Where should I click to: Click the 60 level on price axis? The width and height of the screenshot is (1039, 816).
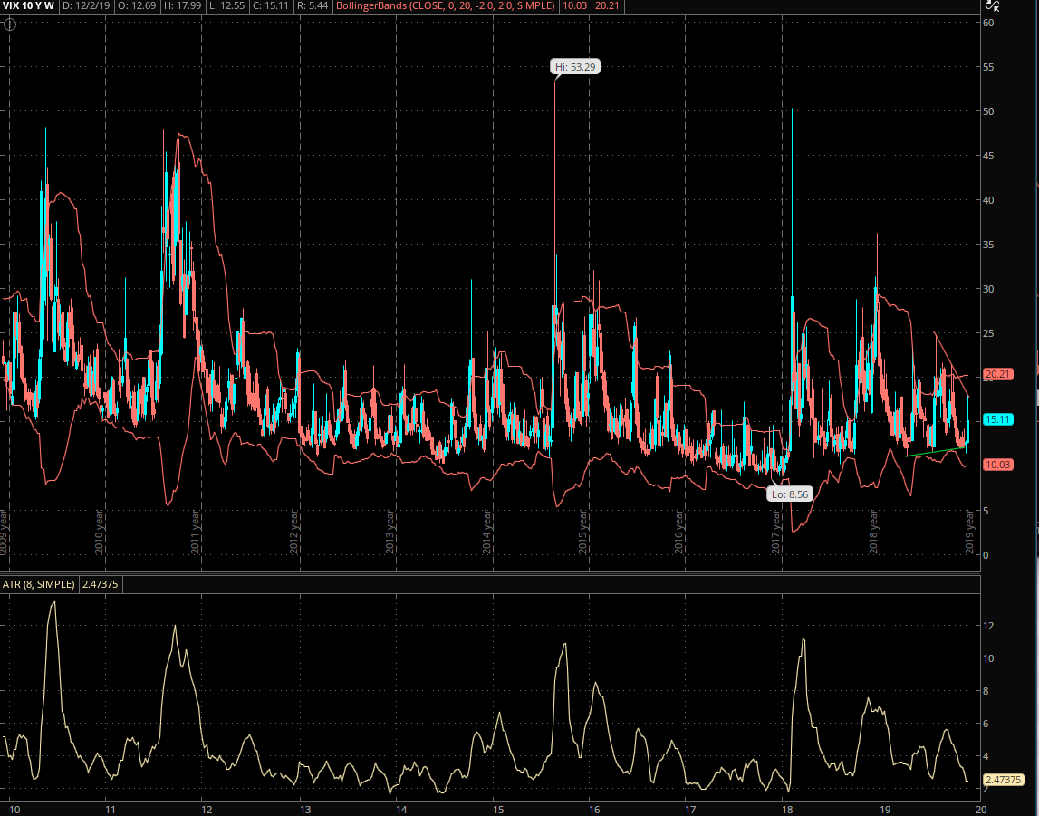tap(989, 24)
